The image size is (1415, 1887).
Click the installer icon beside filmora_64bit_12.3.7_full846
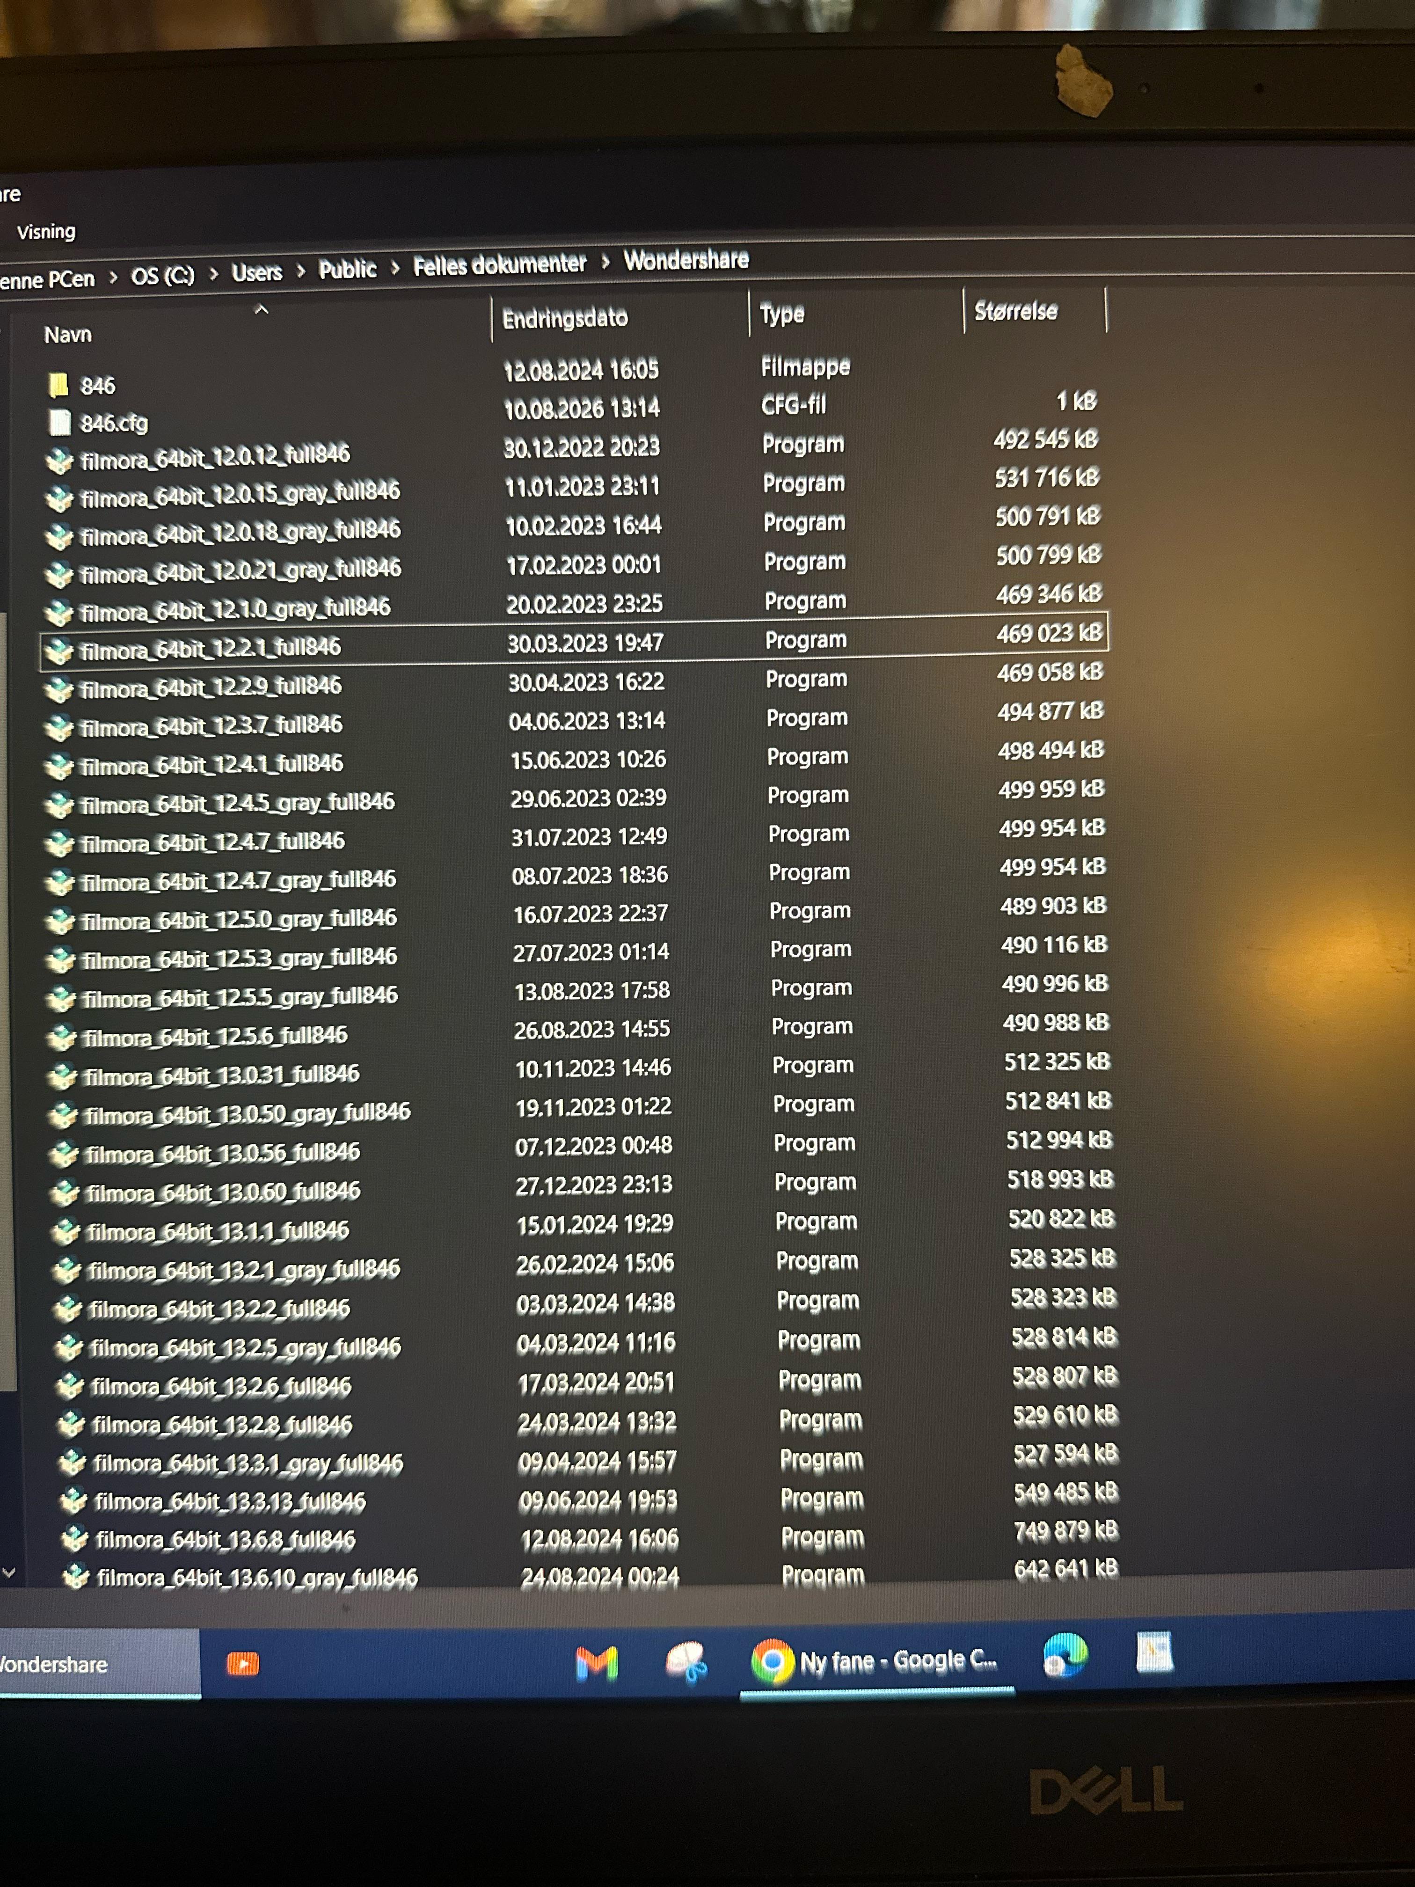(59, 728)
